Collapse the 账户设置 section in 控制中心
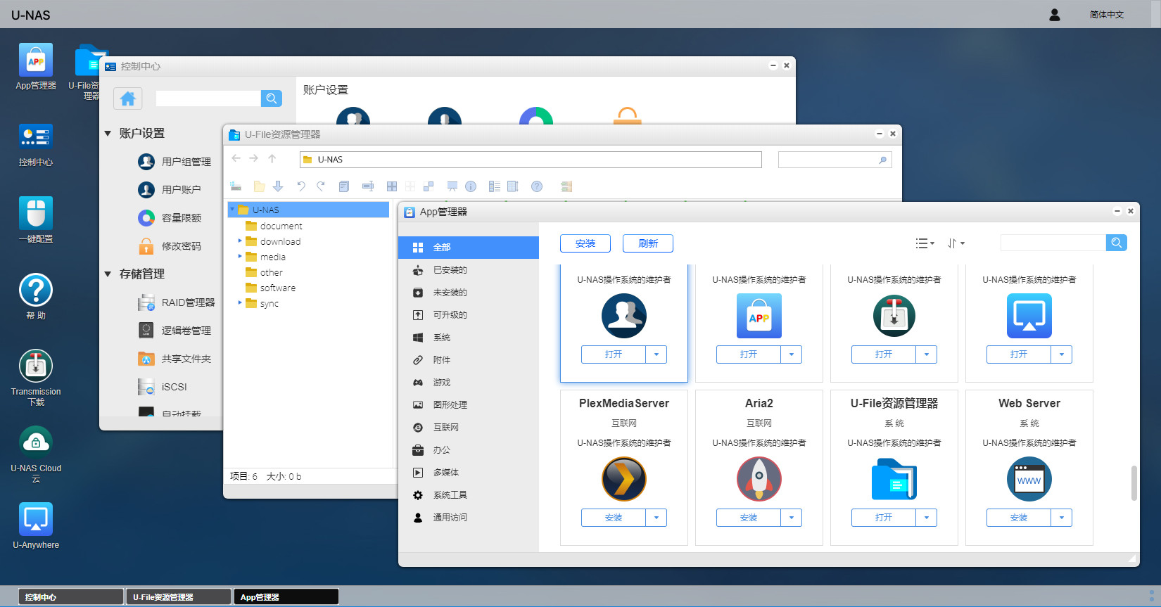1161x607 pixels. (108, 133)
